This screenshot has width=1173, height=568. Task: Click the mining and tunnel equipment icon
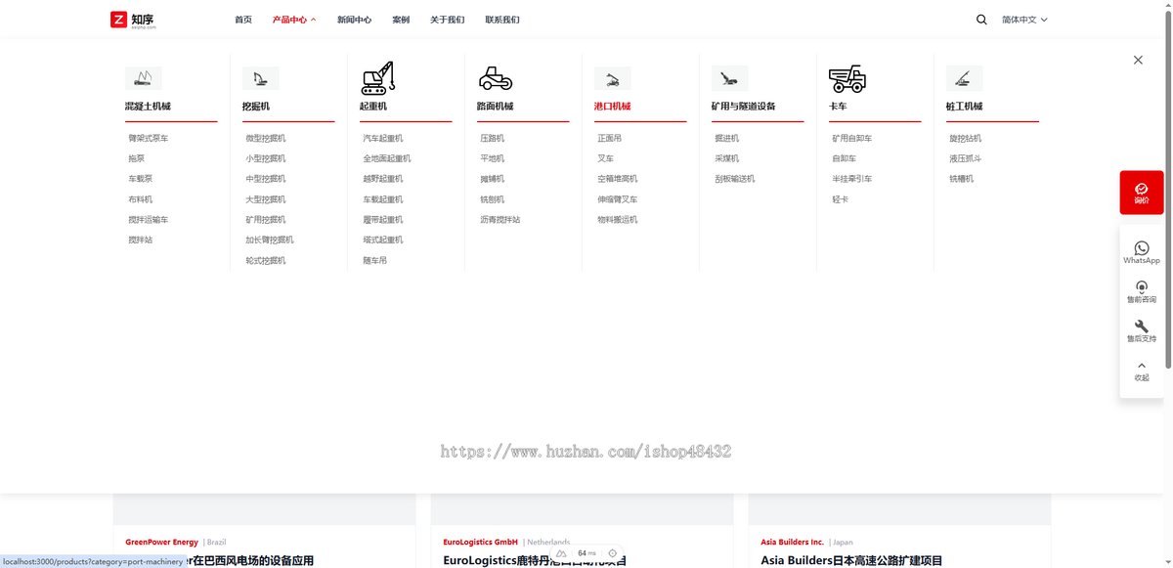tap(729, 78)
